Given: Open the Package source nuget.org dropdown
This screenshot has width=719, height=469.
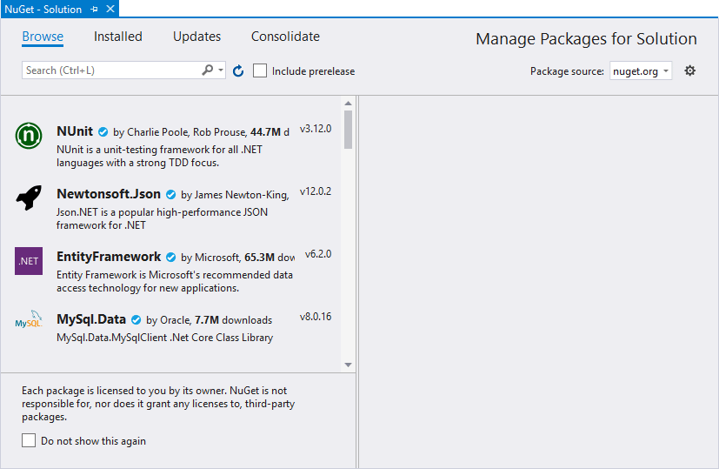Looking at the screenshot, I should 640,71.
